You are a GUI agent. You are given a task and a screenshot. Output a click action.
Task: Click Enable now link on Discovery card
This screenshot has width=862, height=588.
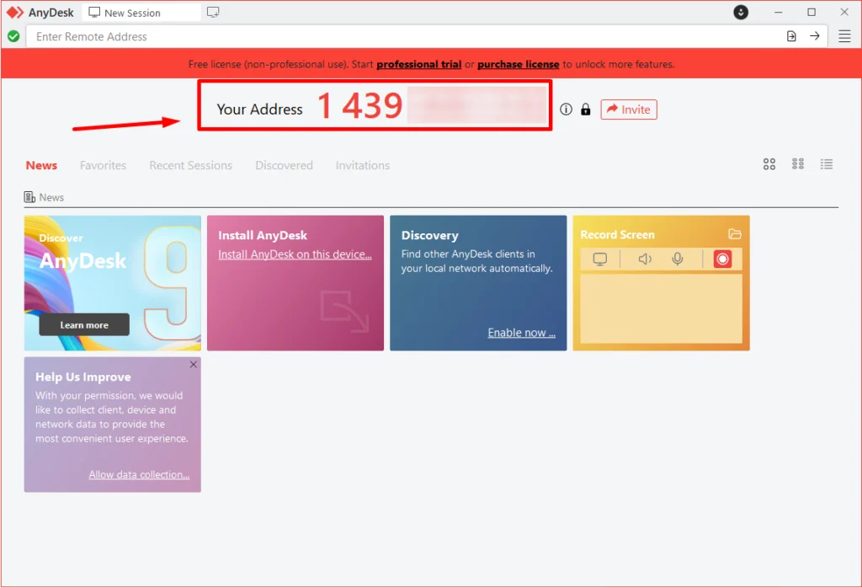[x=521, y=332]
